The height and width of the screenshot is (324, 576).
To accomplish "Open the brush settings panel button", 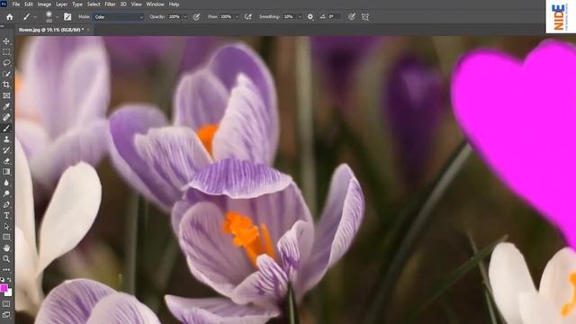I will 67,17.
